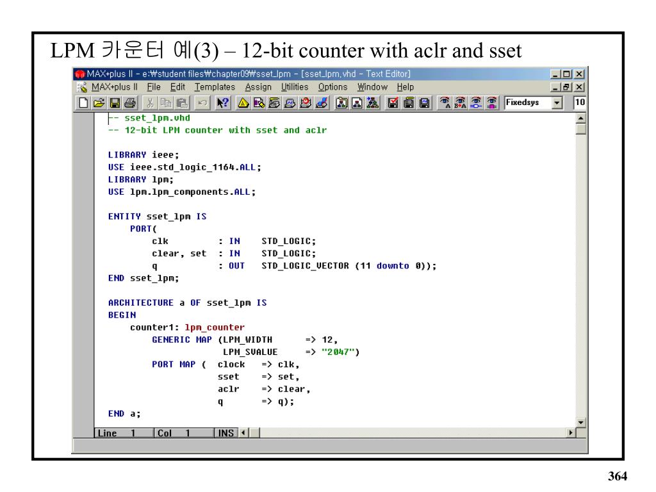Toggle the INS insert mode indicator
Image resolution: width=656 pixels, height=492 pixels.
tap(226, 433)
